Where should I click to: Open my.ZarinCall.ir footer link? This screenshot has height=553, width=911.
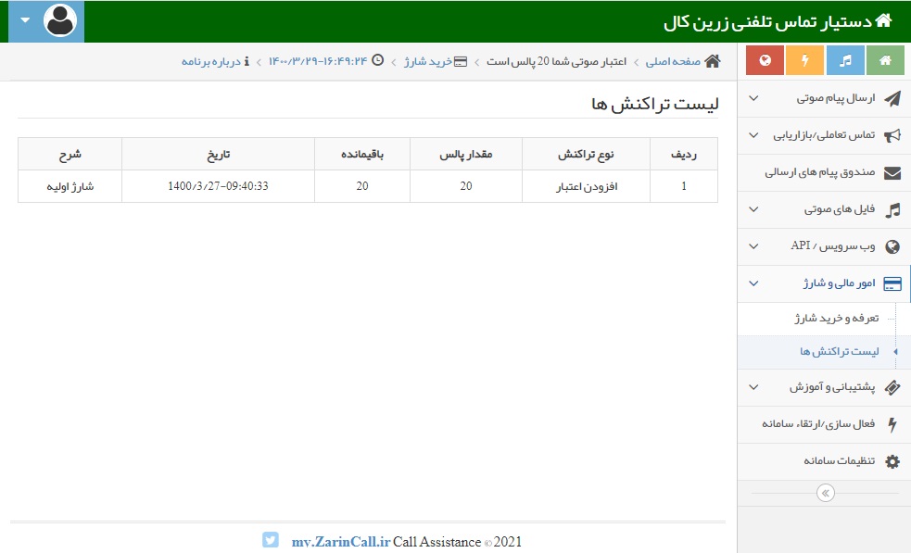click(341, 542)
